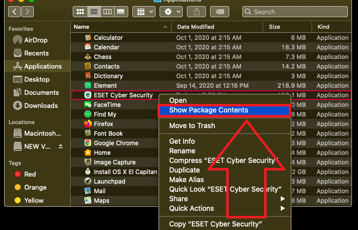The image size is (358, 230).
Task: Select the Maps app icon
Action: [x=88, y=201]
